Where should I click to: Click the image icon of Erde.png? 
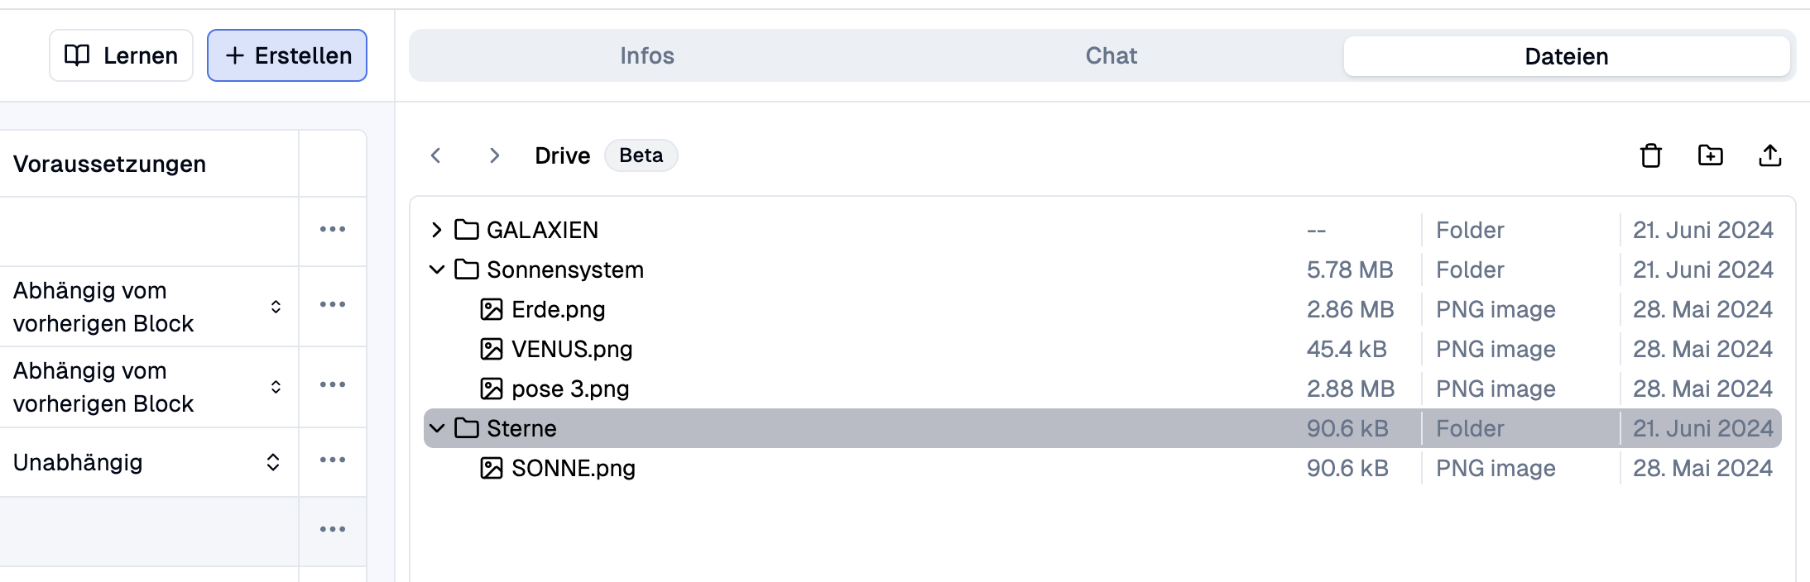click(492, 309)
